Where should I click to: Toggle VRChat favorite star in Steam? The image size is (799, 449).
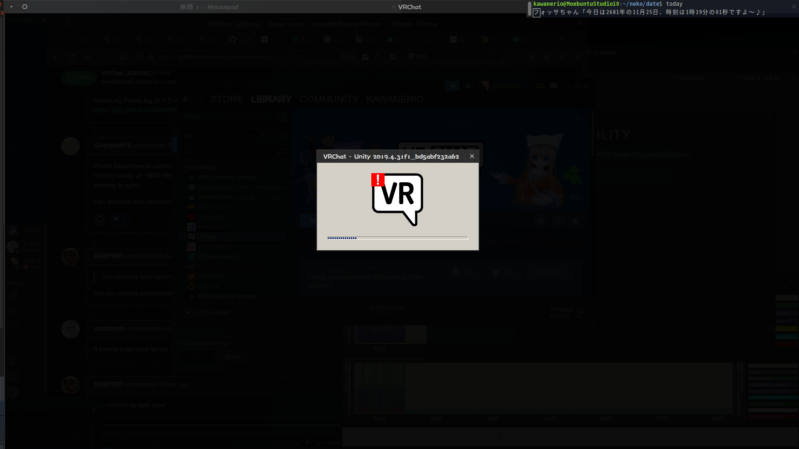(x=576, y=221)
